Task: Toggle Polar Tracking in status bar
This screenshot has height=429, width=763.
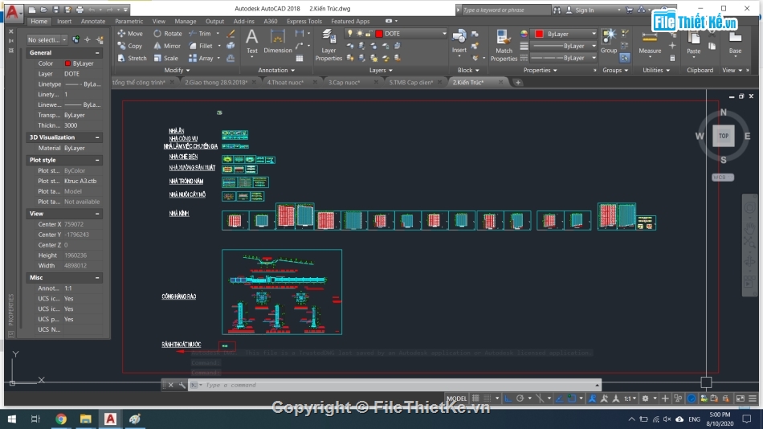Action: pyautogui.click(x=520, y=398)
